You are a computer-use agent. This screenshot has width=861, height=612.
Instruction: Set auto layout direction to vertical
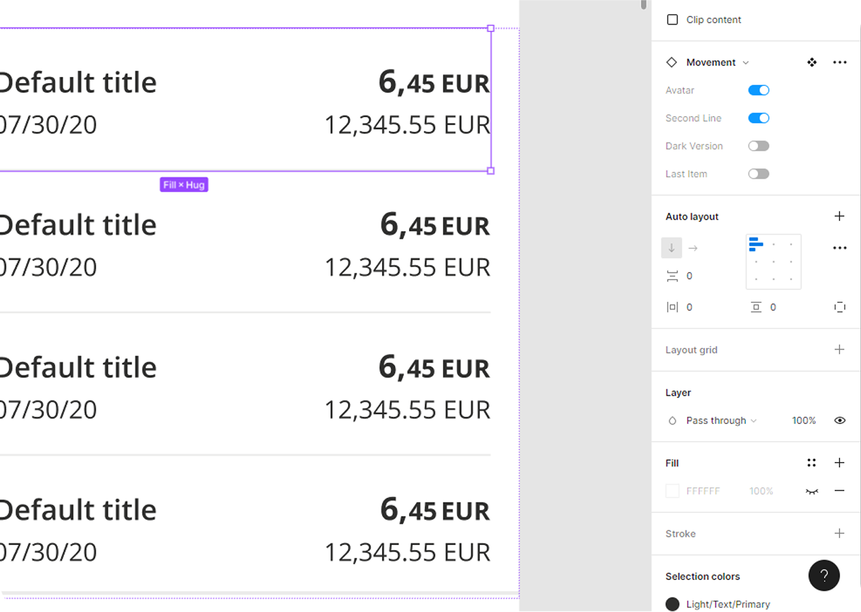(672, 248)
